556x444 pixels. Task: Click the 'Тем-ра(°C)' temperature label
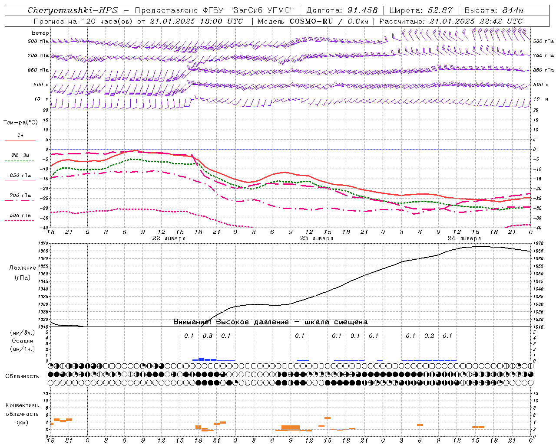pyautogui.click(x=20, y=123)
